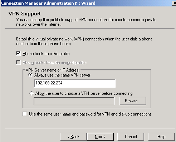Open the Browse... file dialog
Image resolution: width=176 pixels, height=142 pixels.
pyautogui.click(x=133, y=101)
